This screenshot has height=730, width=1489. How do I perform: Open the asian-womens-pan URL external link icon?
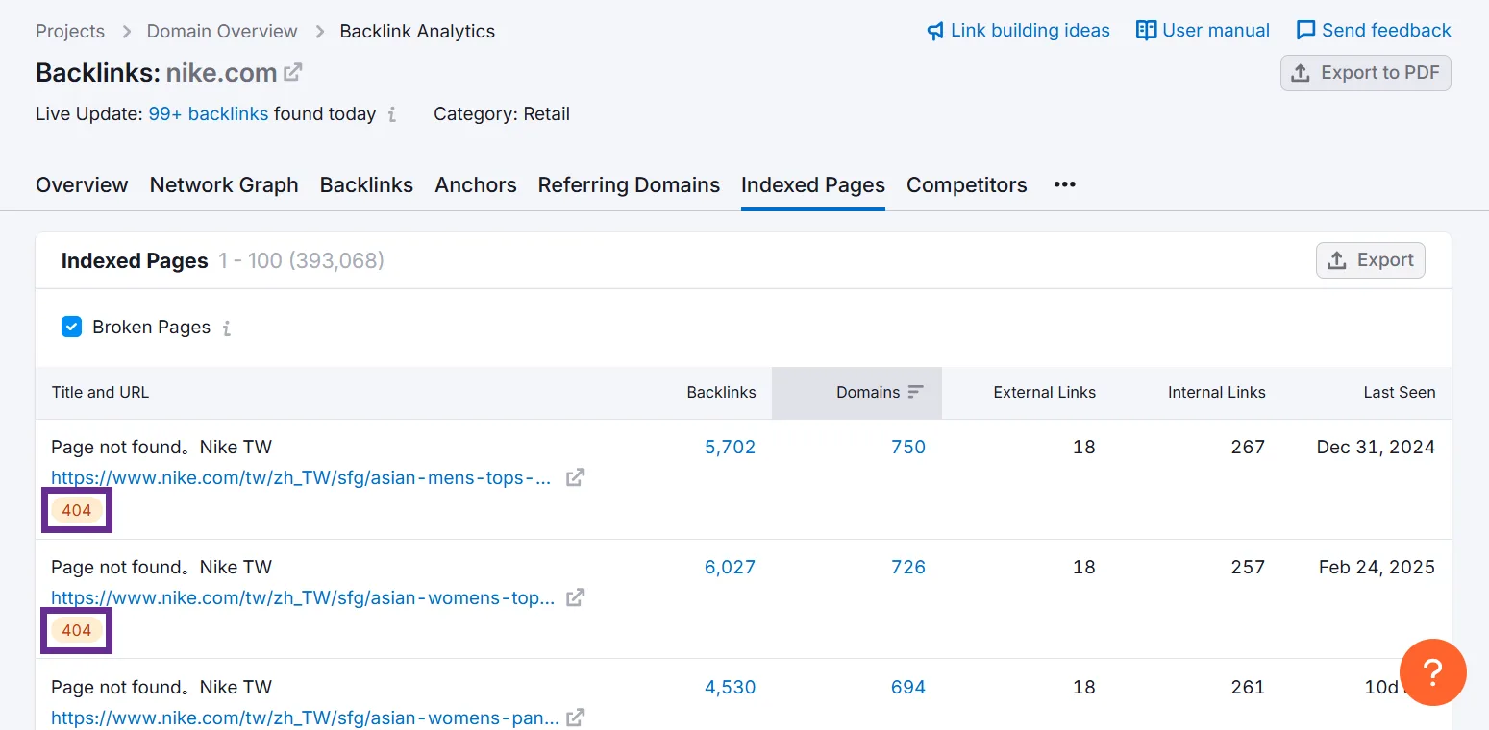[575, 718]
